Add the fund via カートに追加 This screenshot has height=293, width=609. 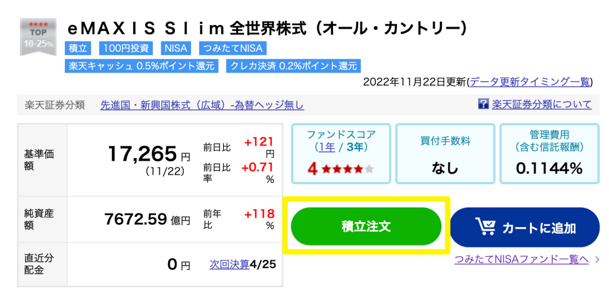click(x=524, y=228)
